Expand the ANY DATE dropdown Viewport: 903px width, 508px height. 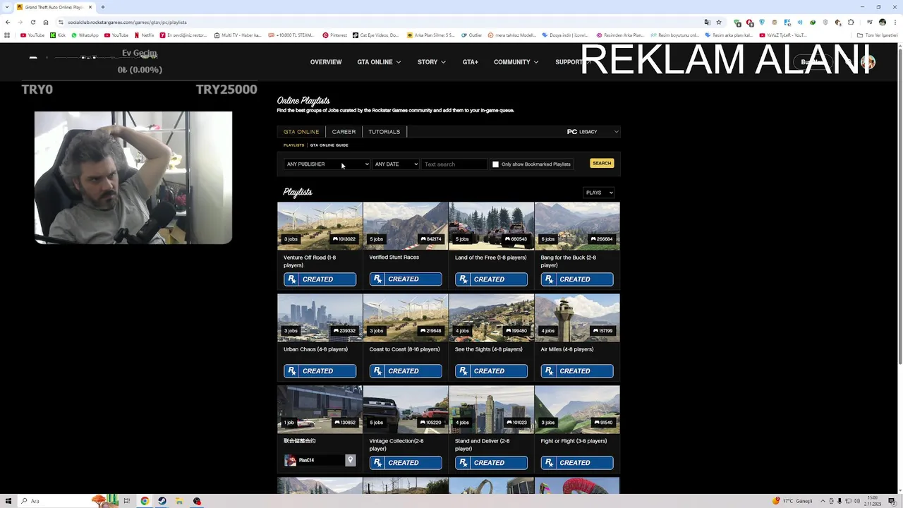(396, 164)
